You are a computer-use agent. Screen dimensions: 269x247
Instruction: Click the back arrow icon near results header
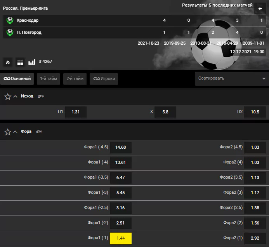[x=260, y=9]
